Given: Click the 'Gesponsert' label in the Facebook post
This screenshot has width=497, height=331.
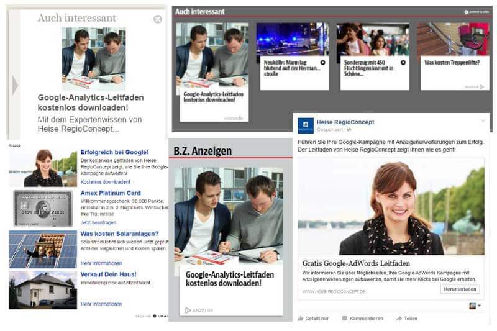Looking at the screenshot, I should pos(330,130).
